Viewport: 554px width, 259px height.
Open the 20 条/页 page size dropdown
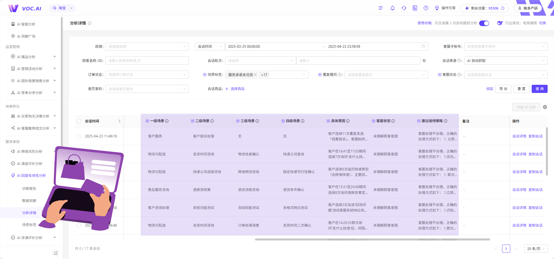click(x=536, y=249)
